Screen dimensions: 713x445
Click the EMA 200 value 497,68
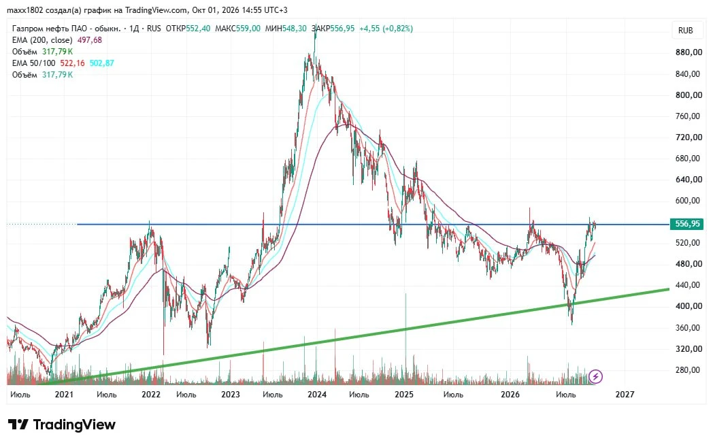[x=90, y=40]
